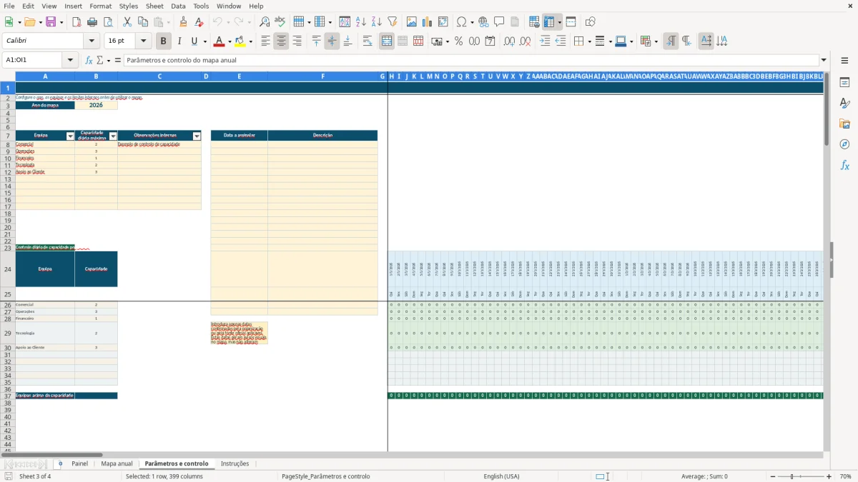Format cell as date

490,41
